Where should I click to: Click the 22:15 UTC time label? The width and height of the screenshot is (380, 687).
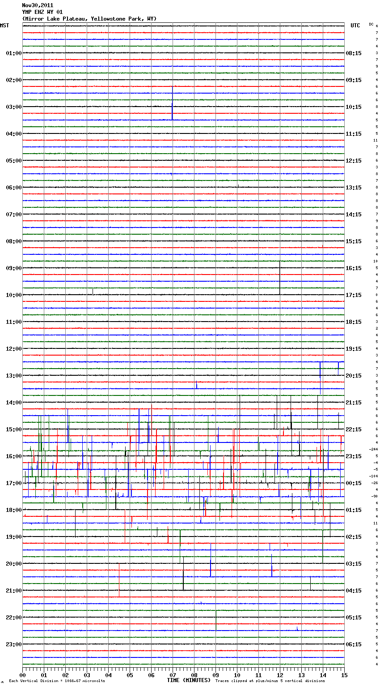pyautogui.click(x=354, y=429)
